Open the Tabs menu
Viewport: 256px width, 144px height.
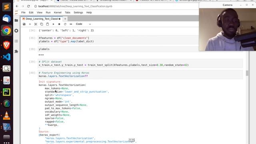[x=68, y=12]
